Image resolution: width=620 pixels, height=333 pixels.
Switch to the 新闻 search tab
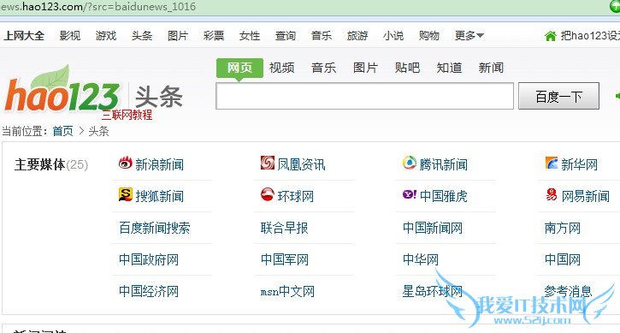point(491,68)
